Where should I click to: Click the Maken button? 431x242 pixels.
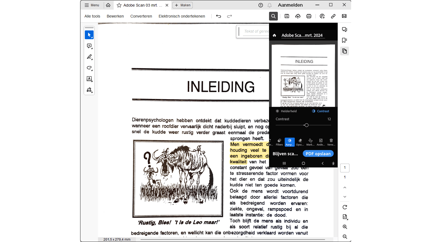coord(183,5)
